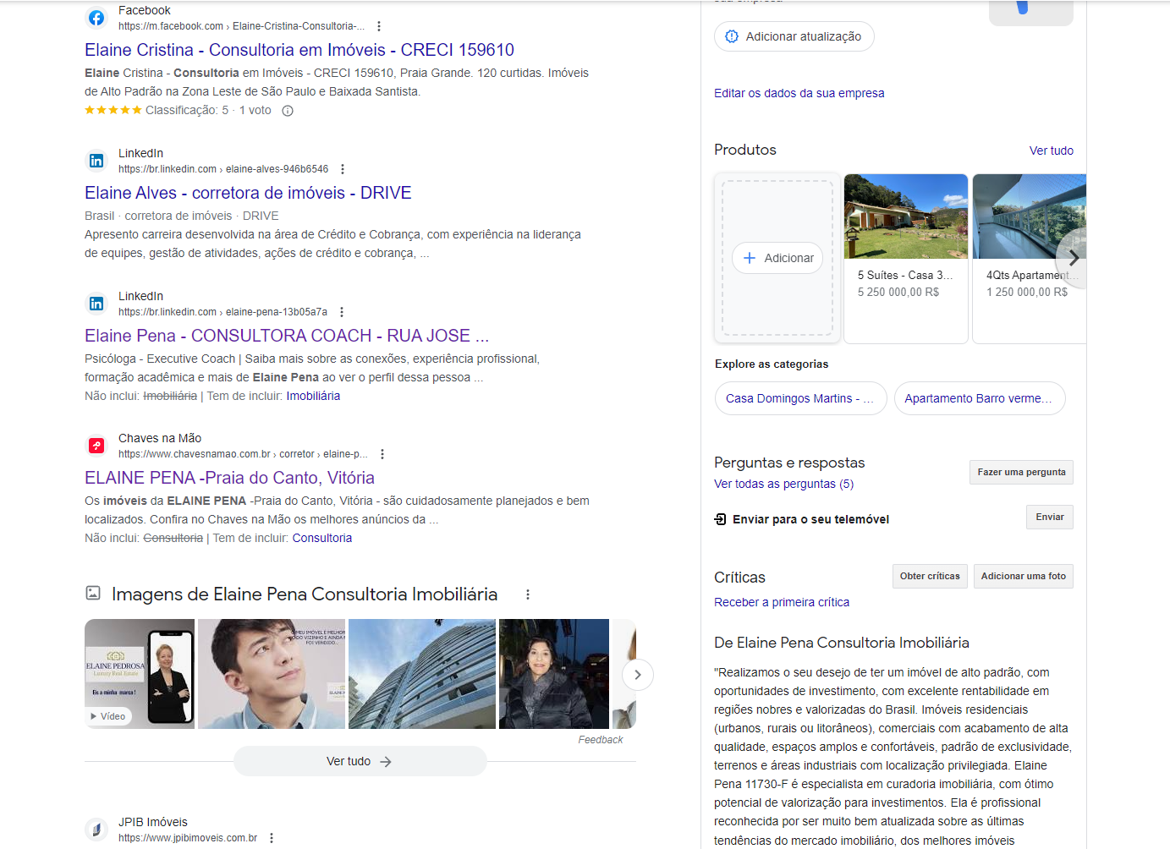Click 'Ver tudo' next to Produtos
The width and height of the screenshot is (1170, 849).
(x=1052, y=151)
